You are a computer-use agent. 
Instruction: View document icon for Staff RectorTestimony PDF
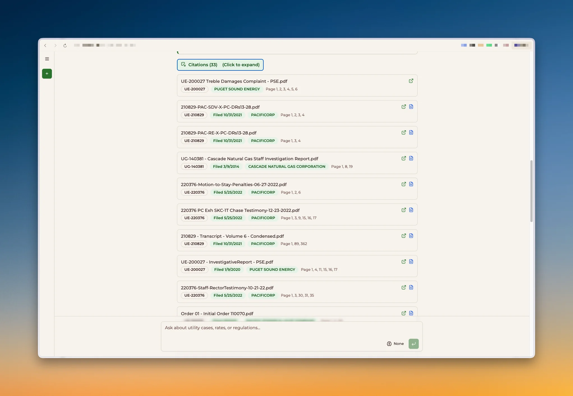[x=411, y=287]
